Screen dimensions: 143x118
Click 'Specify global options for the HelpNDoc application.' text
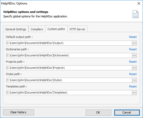click(x=36, y=16)
